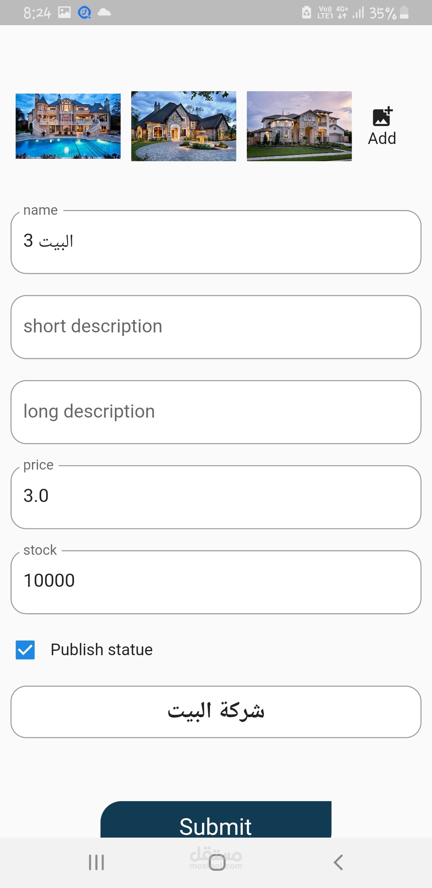Select the third house photo thumbnail

point(299,126)
